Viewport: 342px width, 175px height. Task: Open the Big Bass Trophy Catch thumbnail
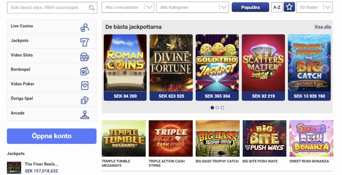point(218,139)
